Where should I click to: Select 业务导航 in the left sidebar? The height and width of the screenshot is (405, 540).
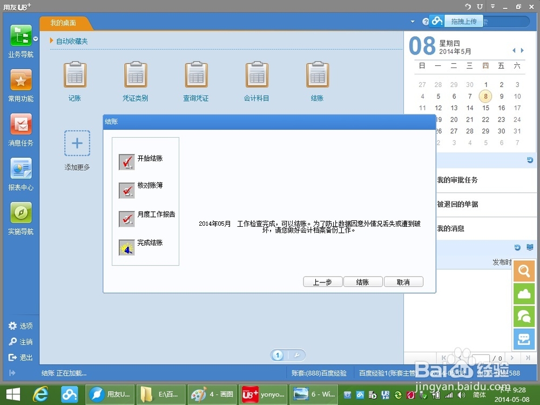click(21, 40)
